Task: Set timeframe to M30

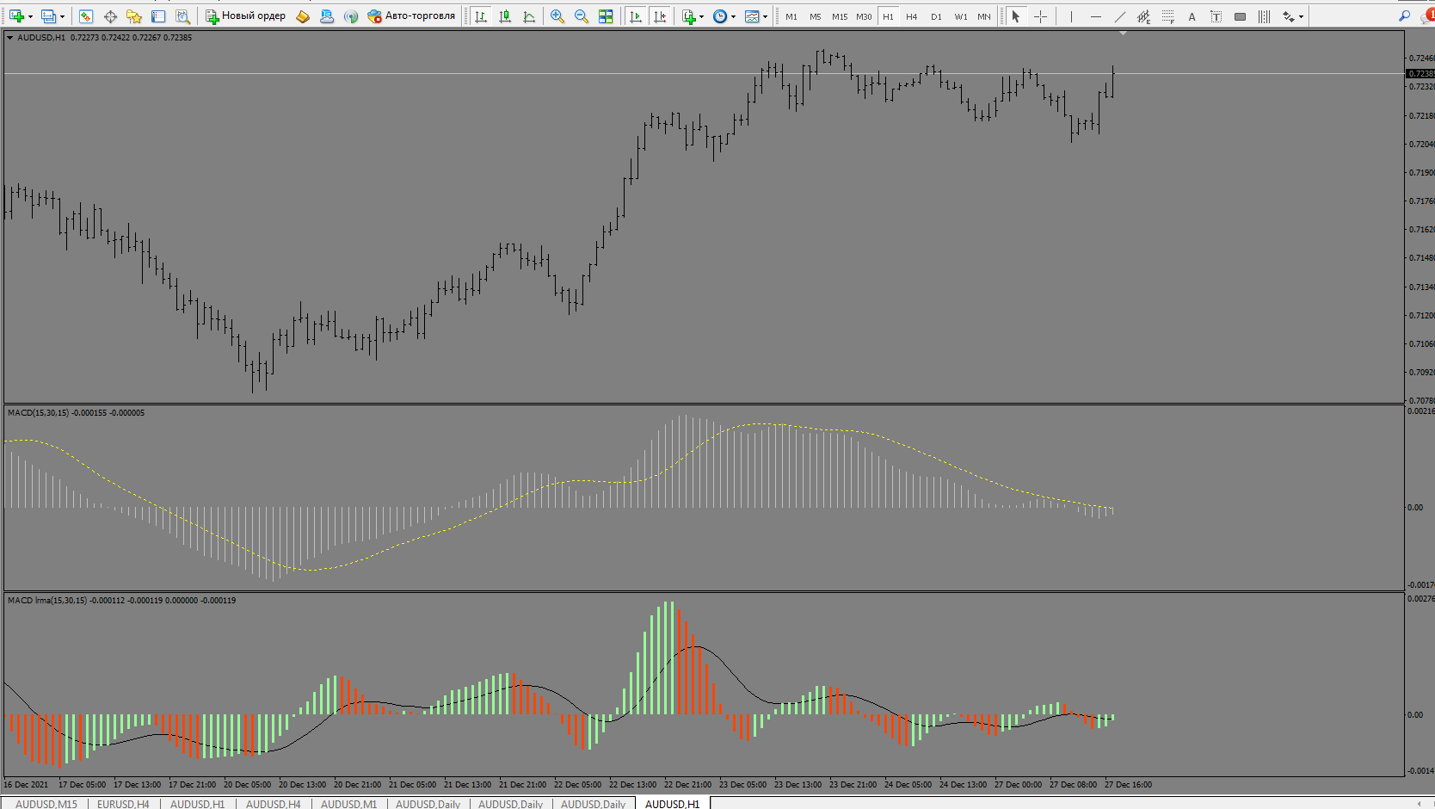Action: click(x=864, y=16)
